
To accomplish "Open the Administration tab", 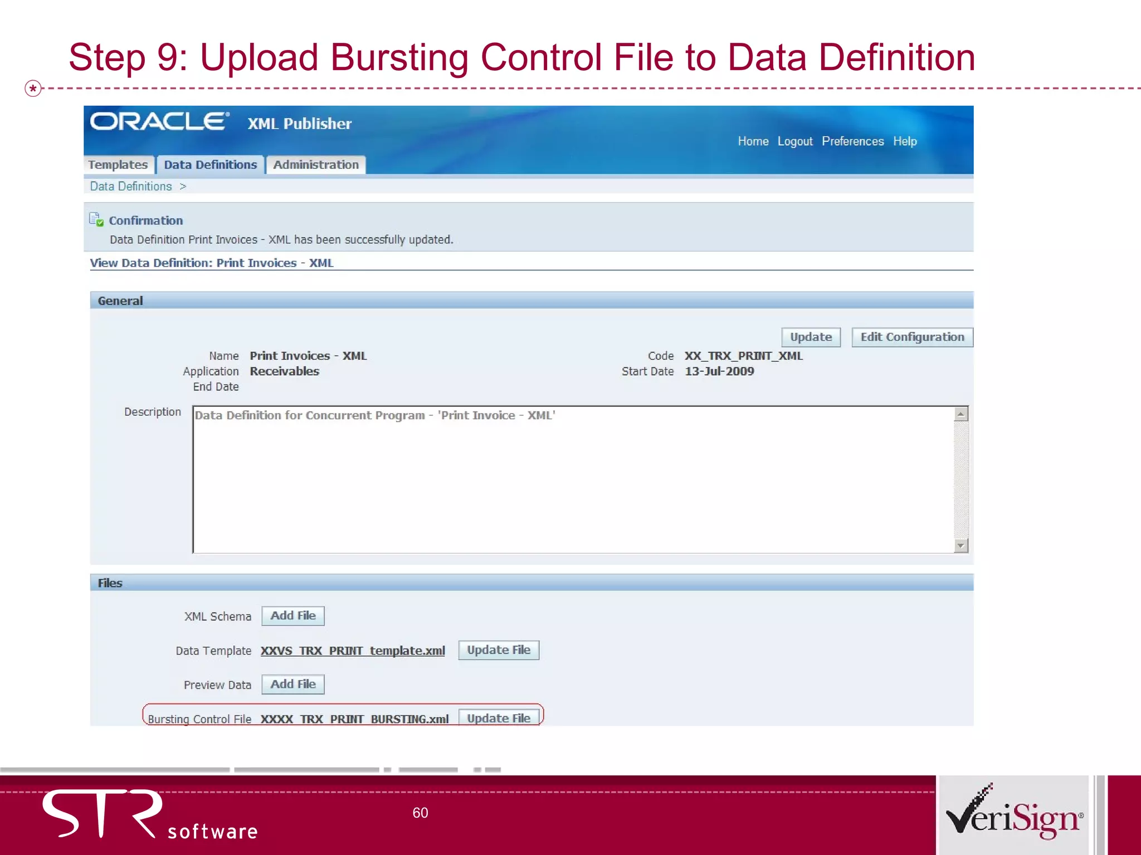I will [x=315, y=165].
